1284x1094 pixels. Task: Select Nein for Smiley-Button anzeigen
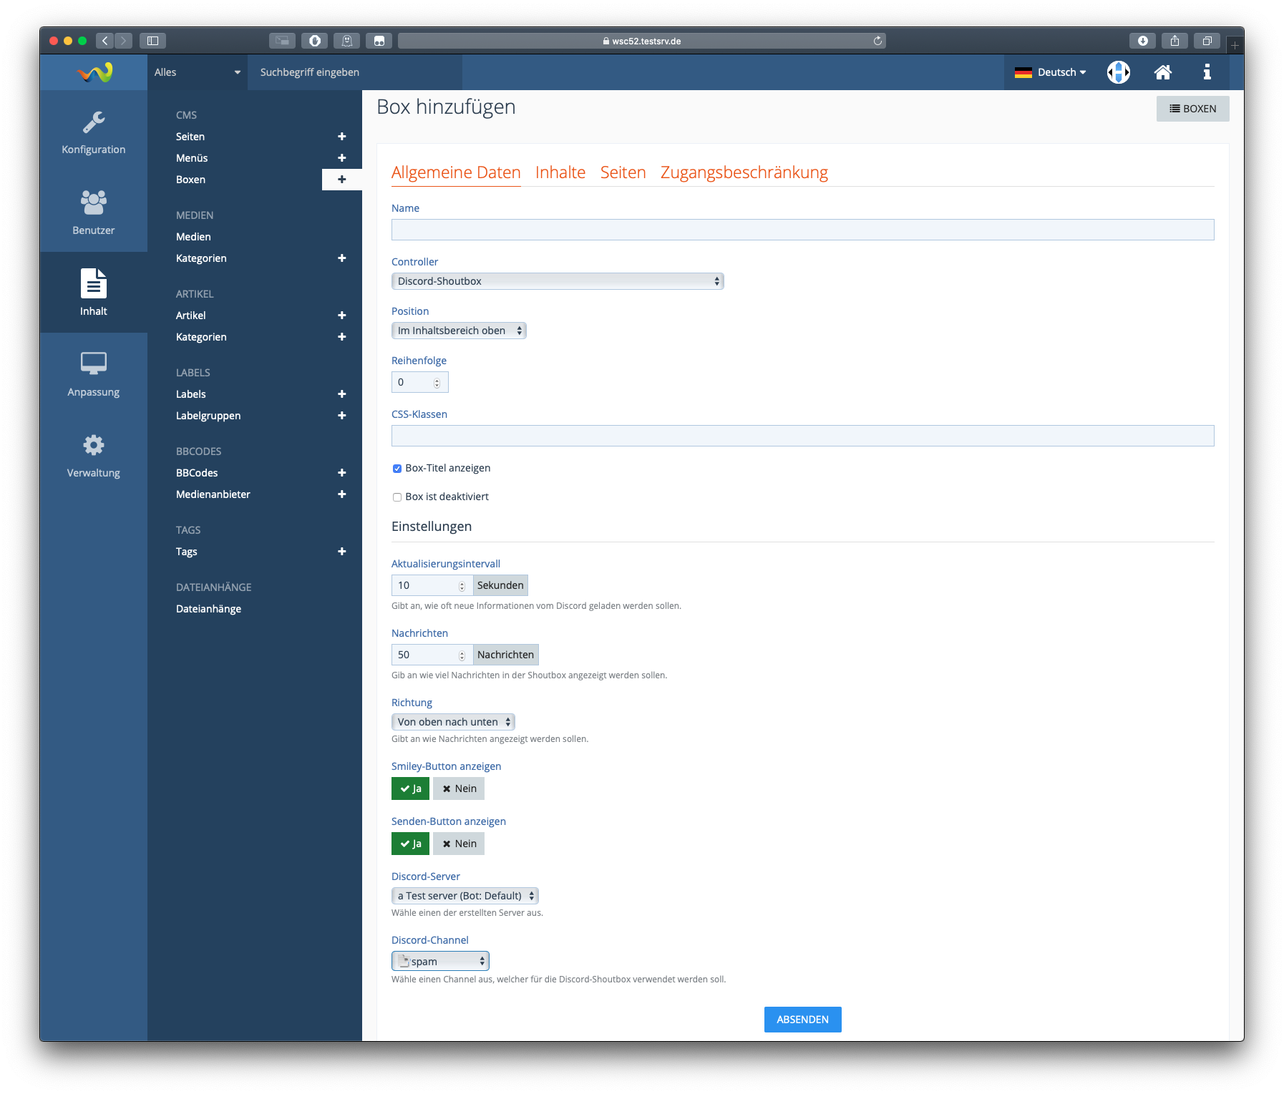[x=459, y=788]
